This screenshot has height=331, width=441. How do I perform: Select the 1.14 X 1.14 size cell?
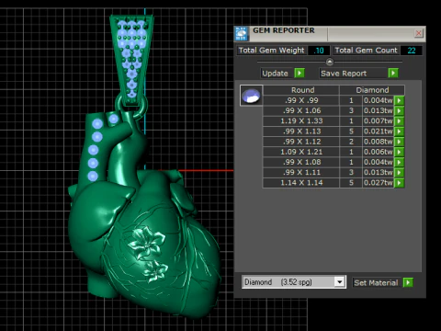301,183
